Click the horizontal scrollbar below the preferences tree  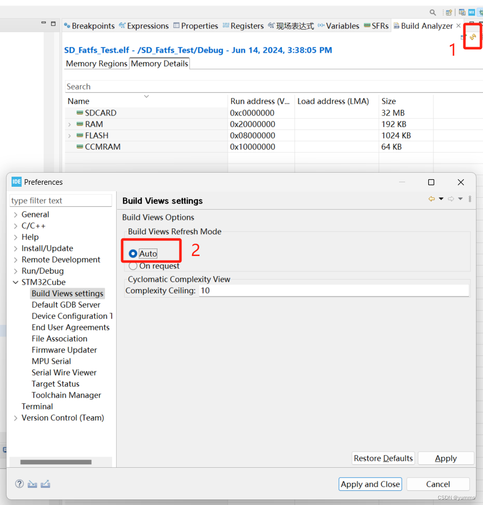(56, 461)
